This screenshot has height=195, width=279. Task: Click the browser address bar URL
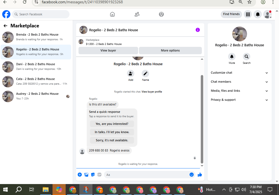click(x=82, y=2)
